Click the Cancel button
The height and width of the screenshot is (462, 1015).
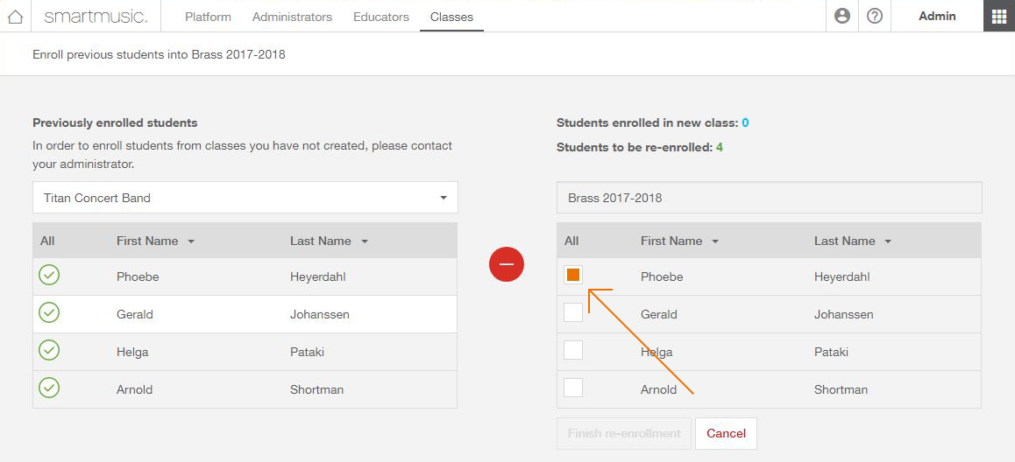(726, 434)
